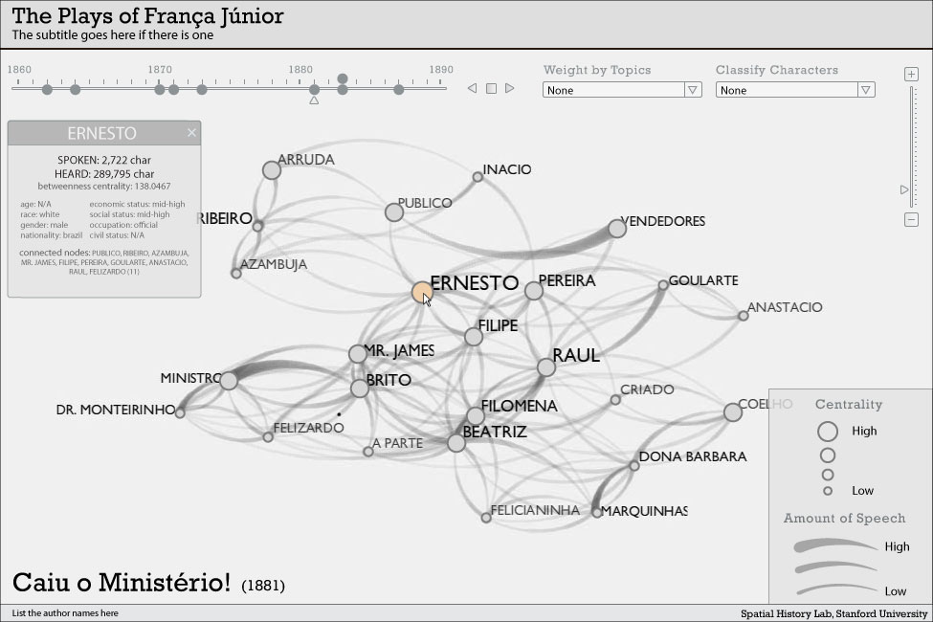Click the BEATRIZ node circle
This screenshot has height=622, width=933.
[456, 442]
